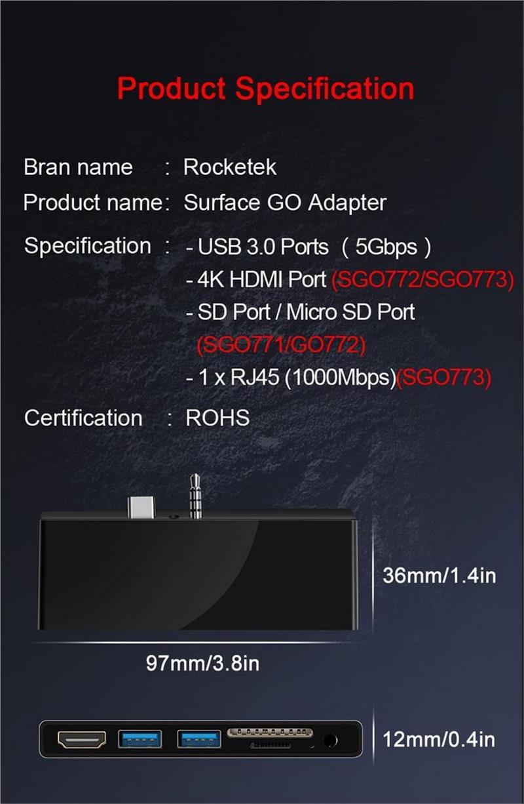Click the 3.5mm audio jack port

pyautogui.click(x=331, y=741)
